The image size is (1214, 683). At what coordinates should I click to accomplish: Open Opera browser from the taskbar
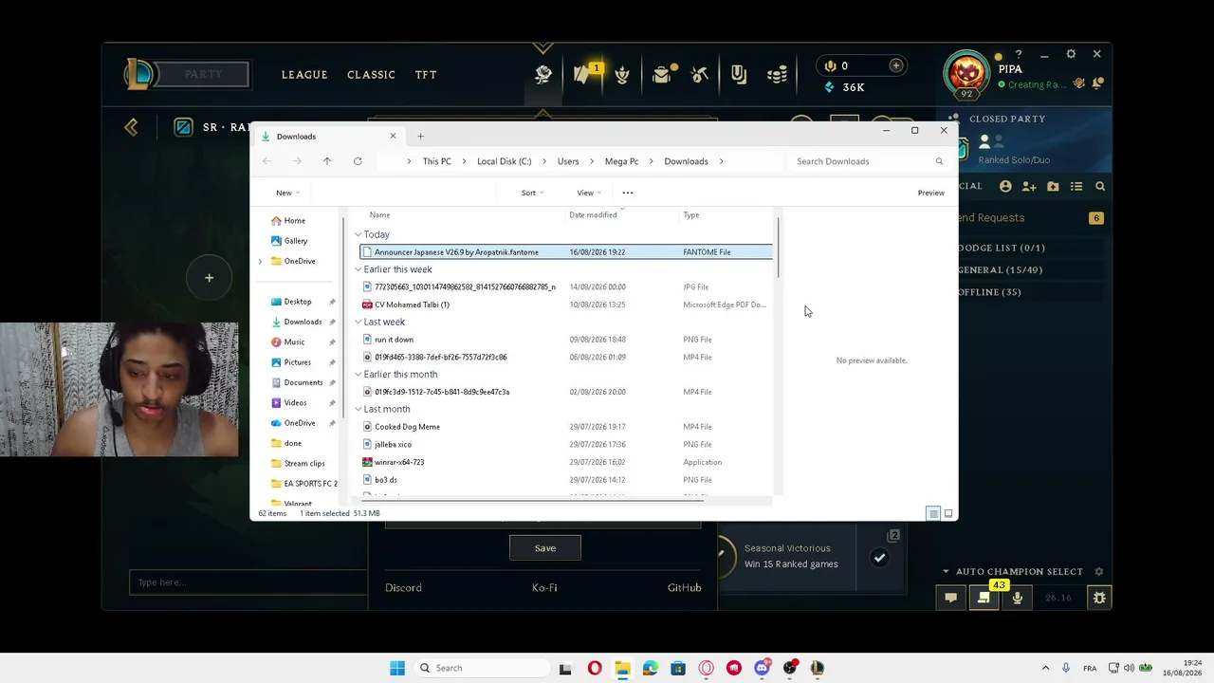coord(595,668)
